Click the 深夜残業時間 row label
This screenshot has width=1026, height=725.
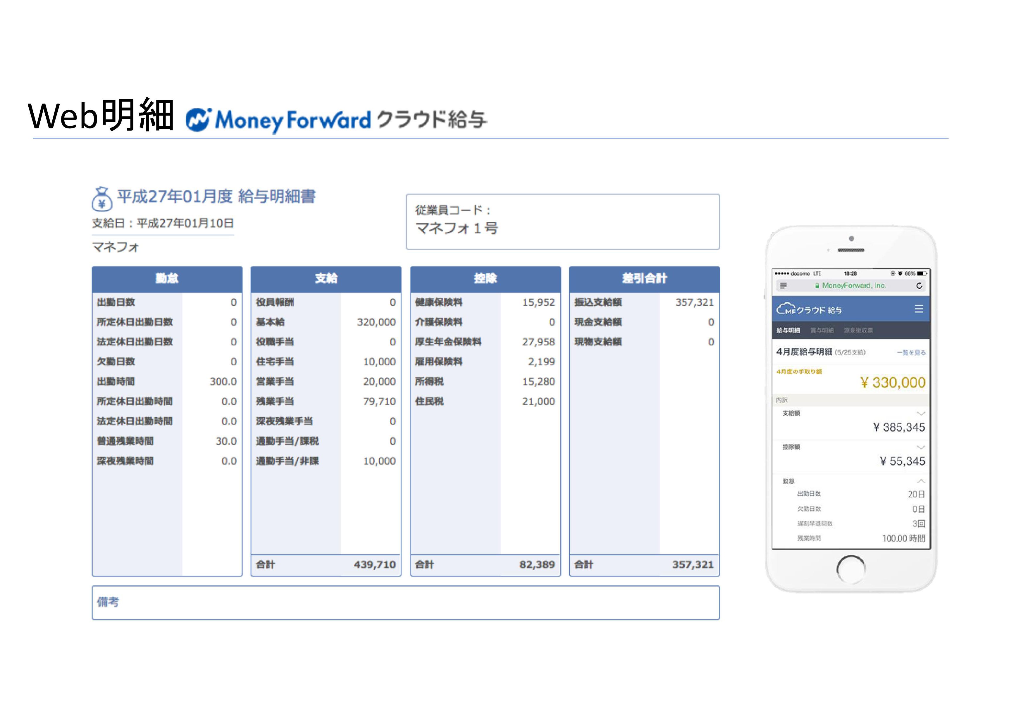click(x=125, y=461)
